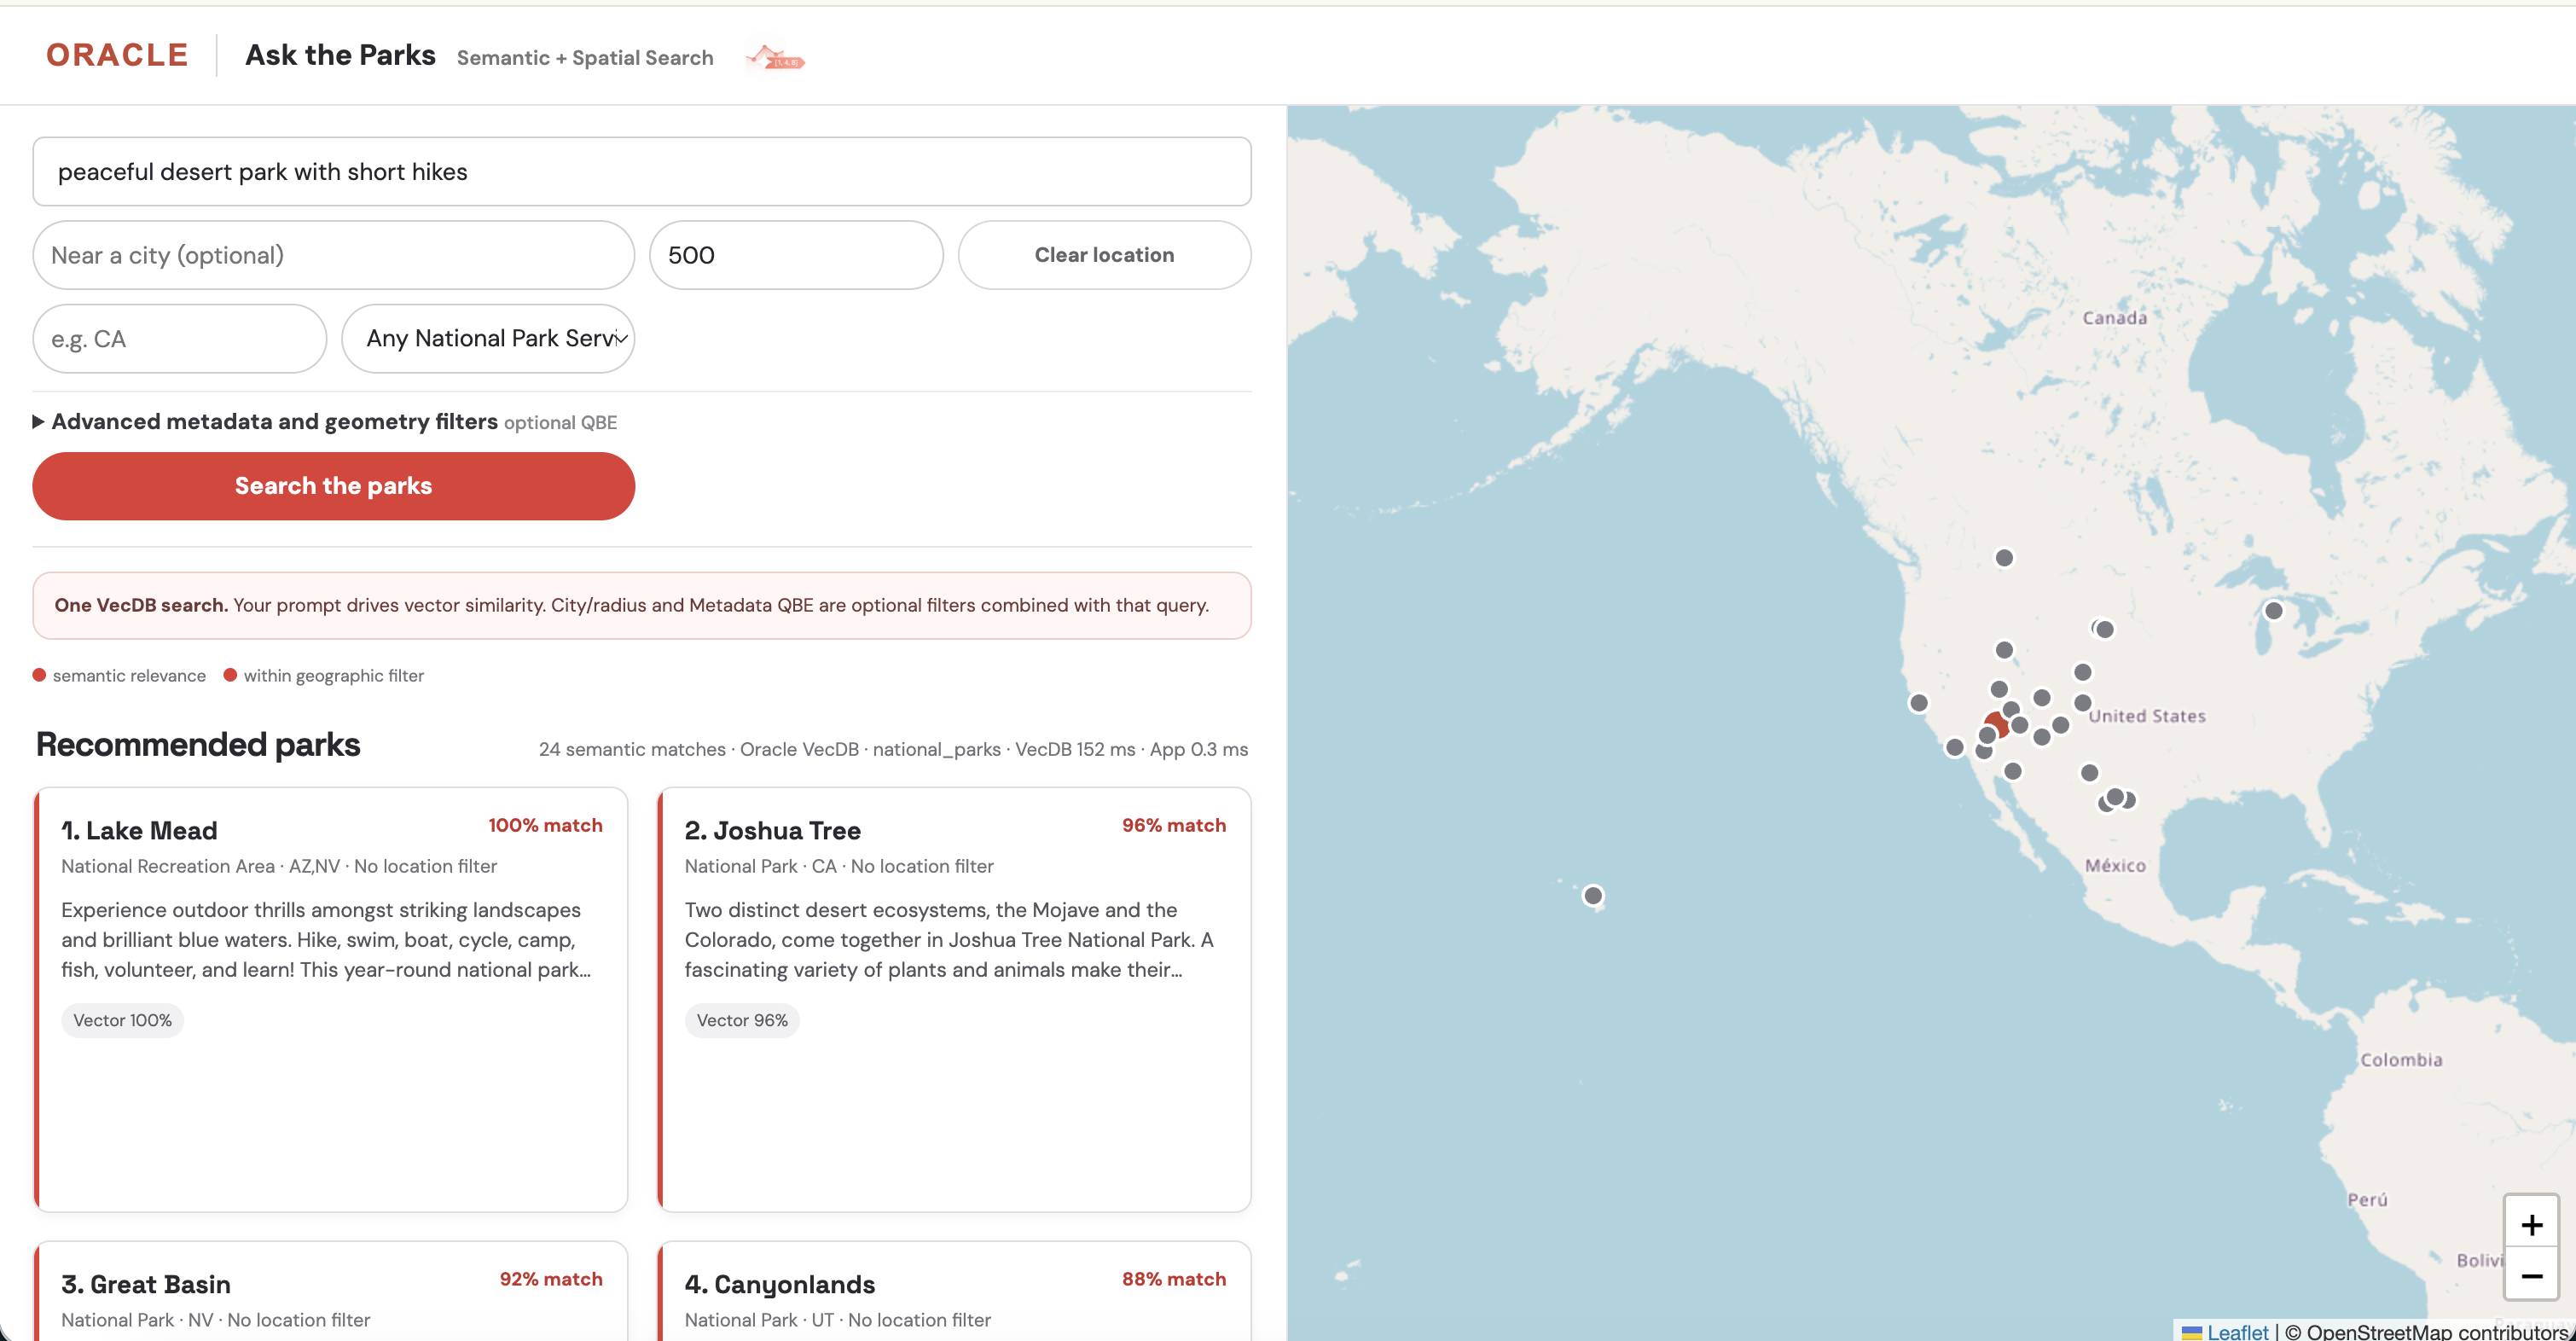Click the 100% match label
The image size is (2576, 1341).
coord(545,825)
